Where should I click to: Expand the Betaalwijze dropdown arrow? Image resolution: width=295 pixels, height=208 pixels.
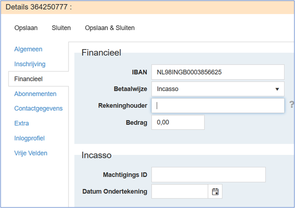[x=277, y=89]
